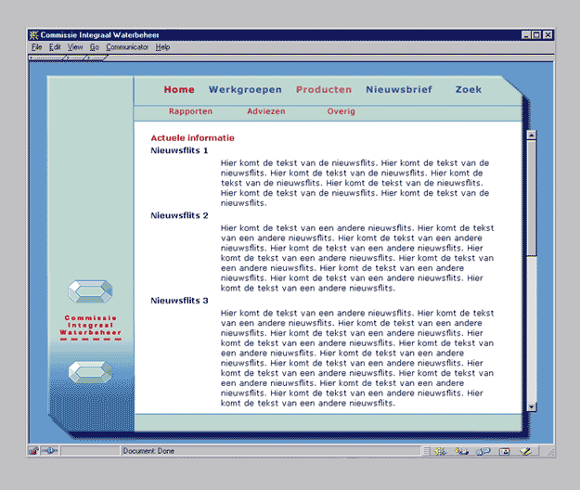Image resolution: width=580 pixels, height=490 pixels.
Task: Open the Mailbox icon in component bar
Action: (461, 451)
